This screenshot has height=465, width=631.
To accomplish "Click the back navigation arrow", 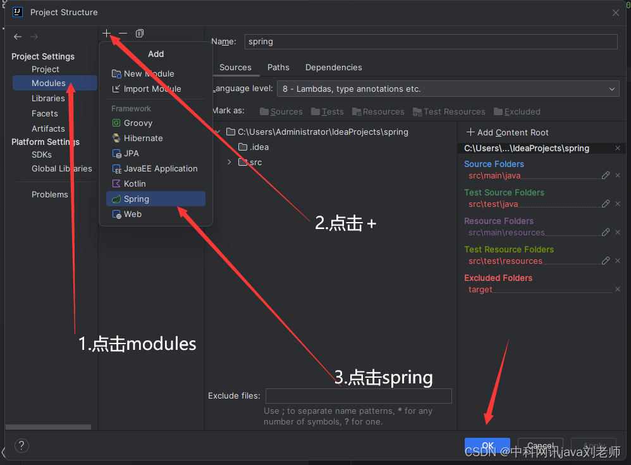I will (x=18, y=36).
